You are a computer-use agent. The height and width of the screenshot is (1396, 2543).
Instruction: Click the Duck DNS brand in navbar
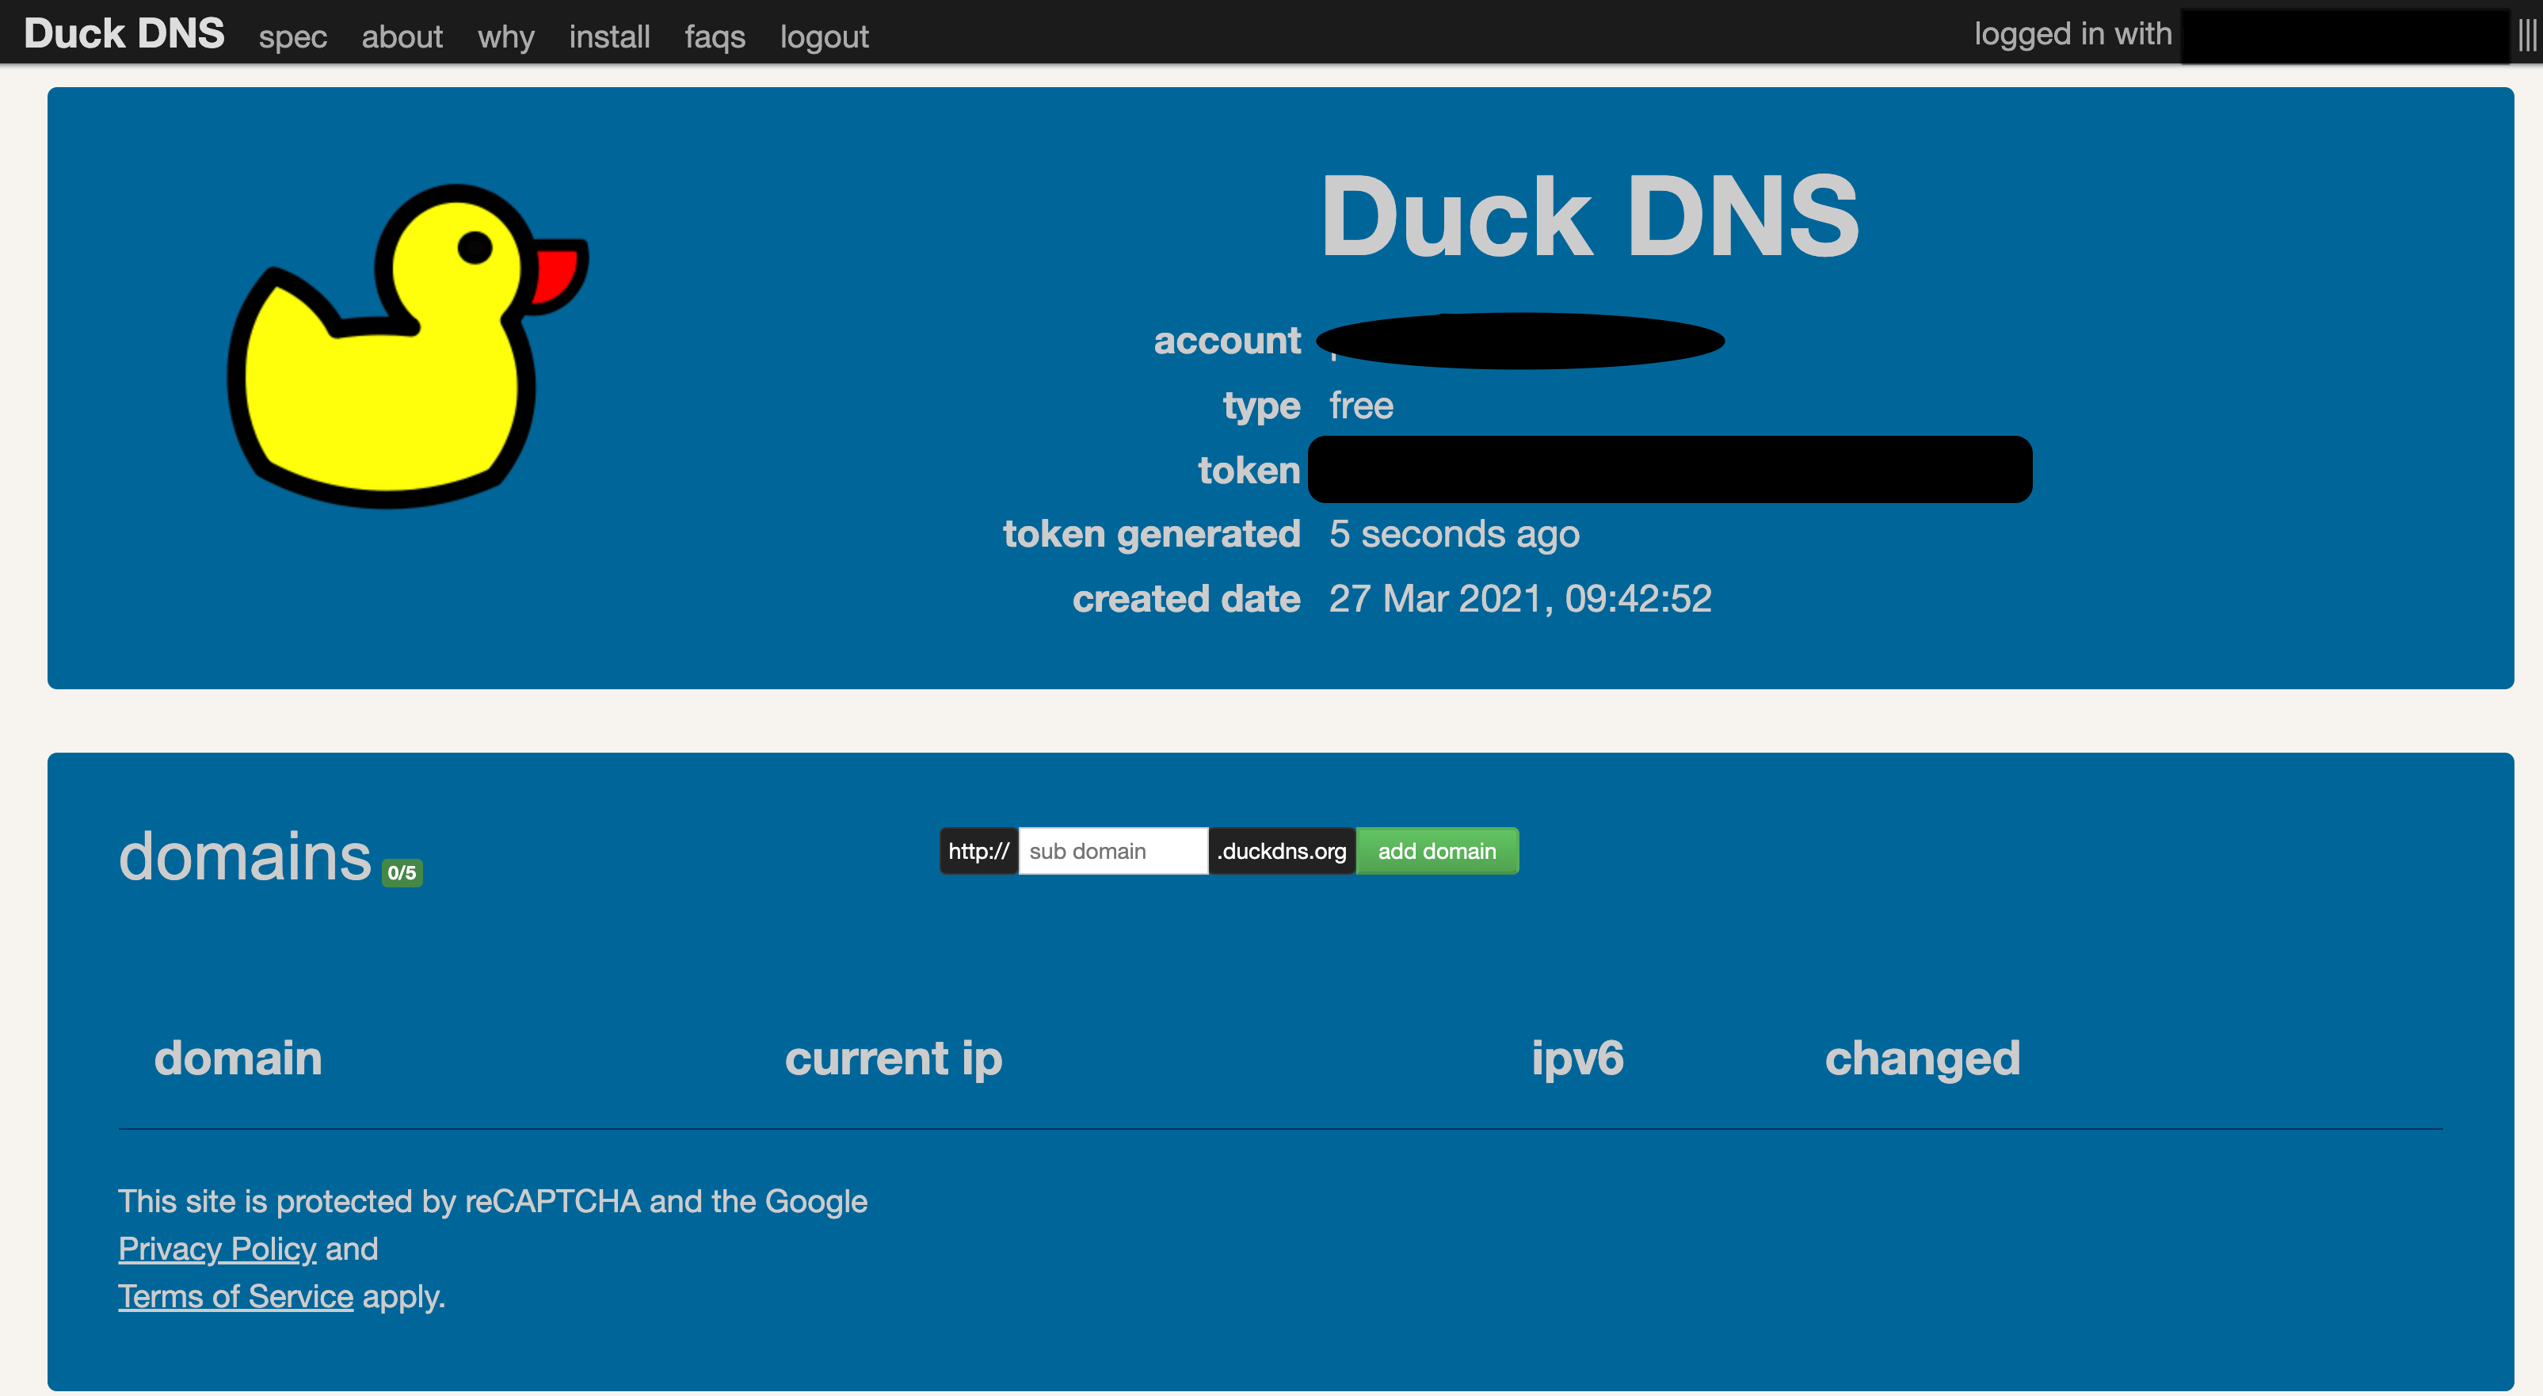(124, 33)
